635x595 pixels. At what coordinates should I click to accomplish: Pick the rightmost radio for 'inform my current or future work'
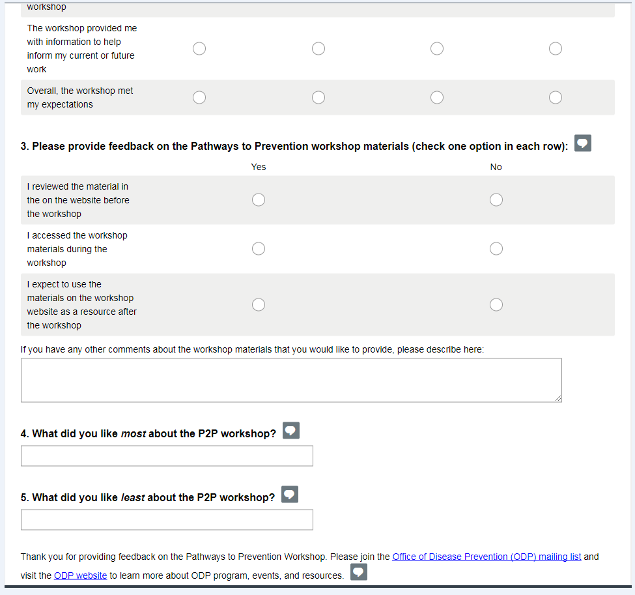(556, 49)
